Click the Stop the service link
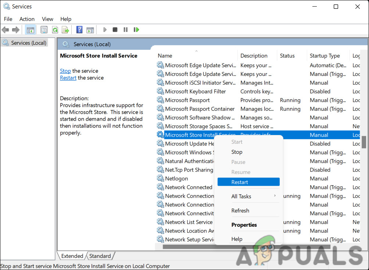369x270 pixels. (65, 71)
